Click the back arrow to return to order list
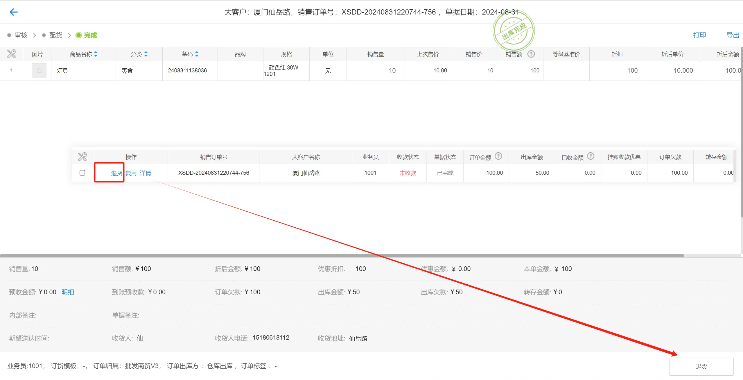 click(x=14, y=12)
